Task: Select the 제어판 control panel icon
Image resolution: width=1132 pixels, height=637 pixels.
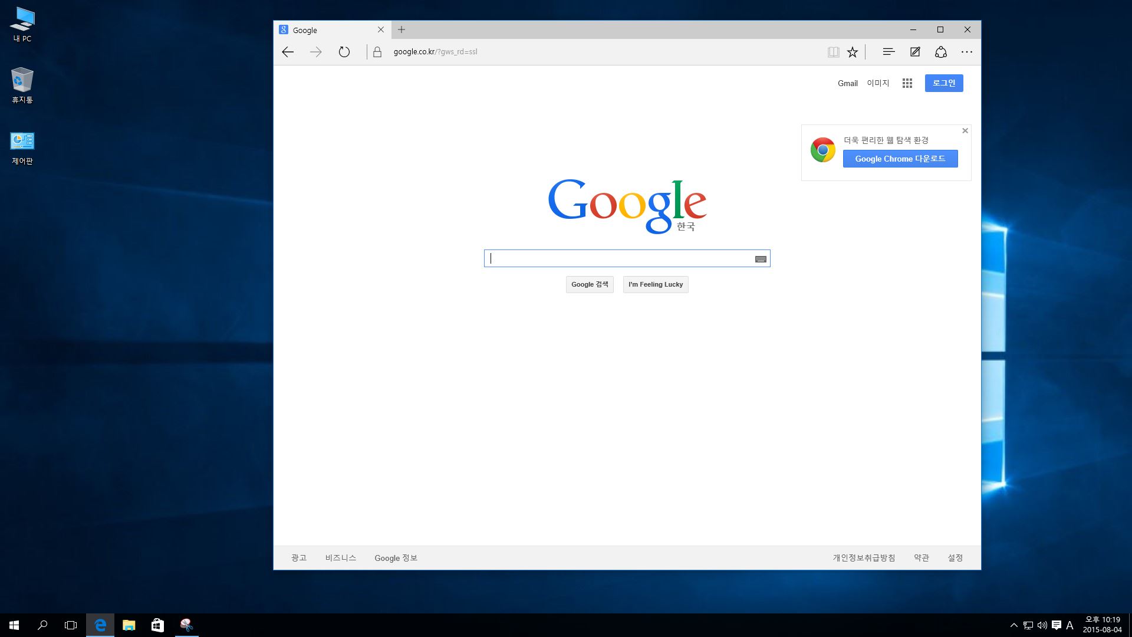Action: click(22, 148)
